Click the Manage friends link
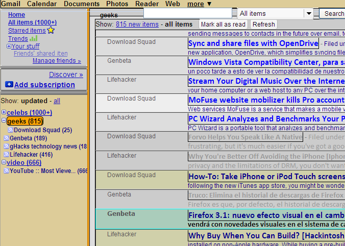345x246 pixels. (57, 61)
